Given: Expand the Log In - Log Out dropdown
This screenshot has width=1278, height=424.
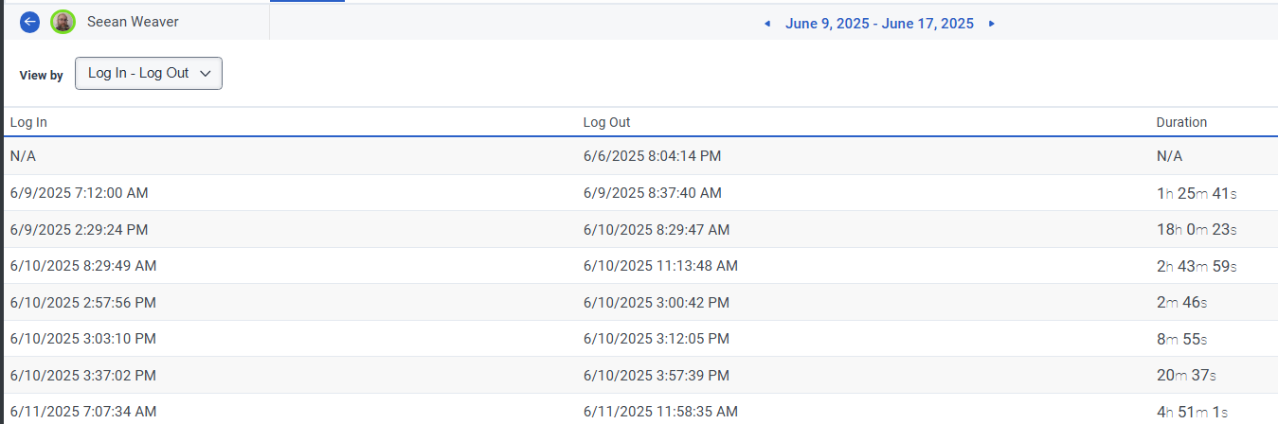Looking at the screenshot, I should click(x=149, y=74).
